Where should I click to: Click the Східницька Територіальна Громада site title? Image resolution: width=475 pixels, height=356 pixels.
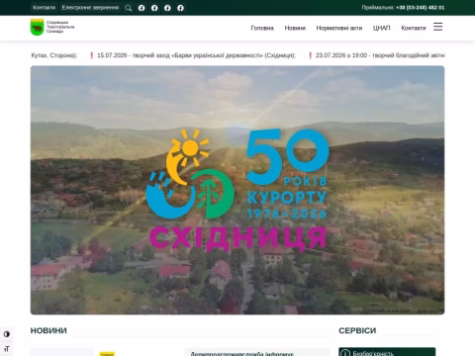tap(60, 27)
